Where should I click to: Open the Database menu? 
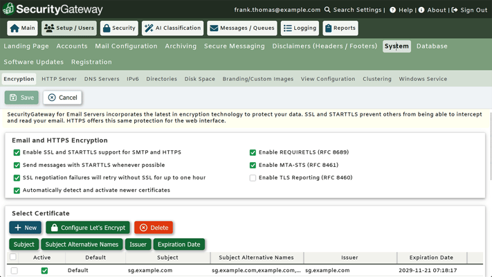[432, 46]
